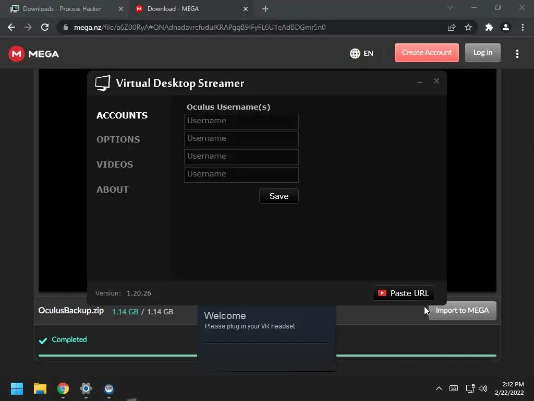Click the volume tray icon

click(483, 388)
